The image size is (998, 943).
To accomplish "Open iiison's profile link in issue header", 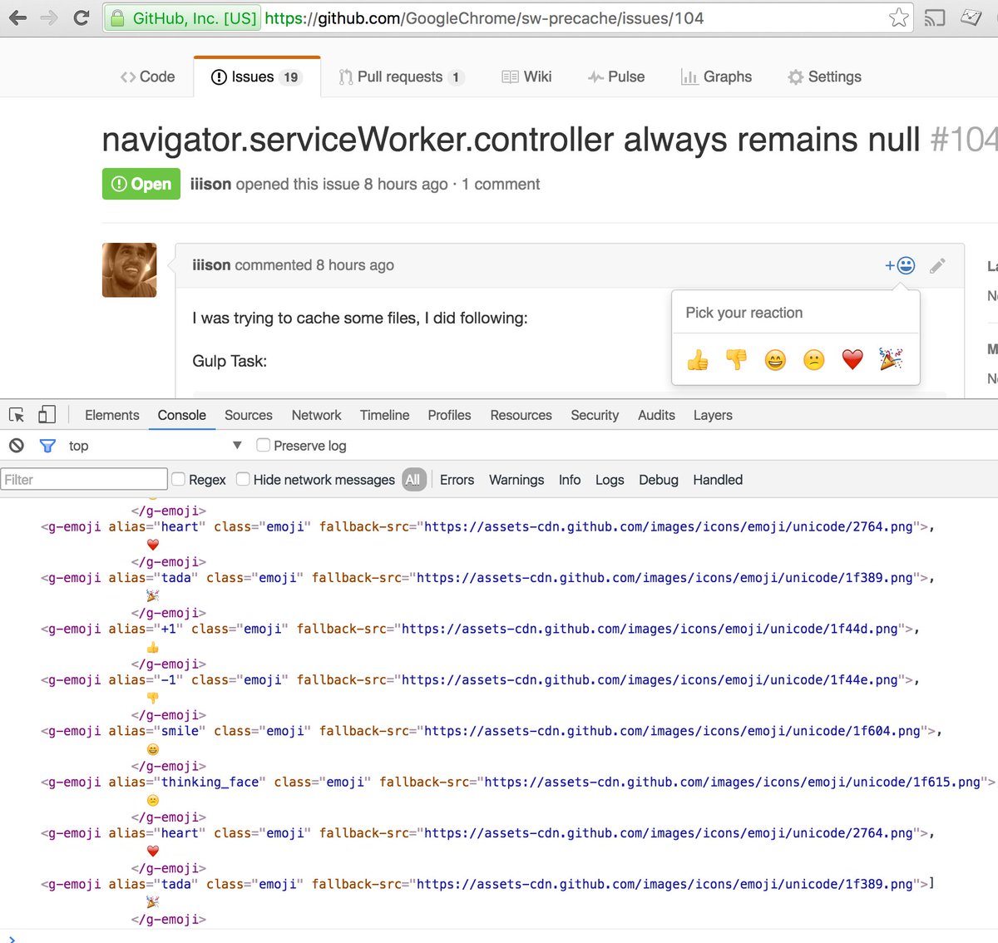I will click(x=210, y=184).
